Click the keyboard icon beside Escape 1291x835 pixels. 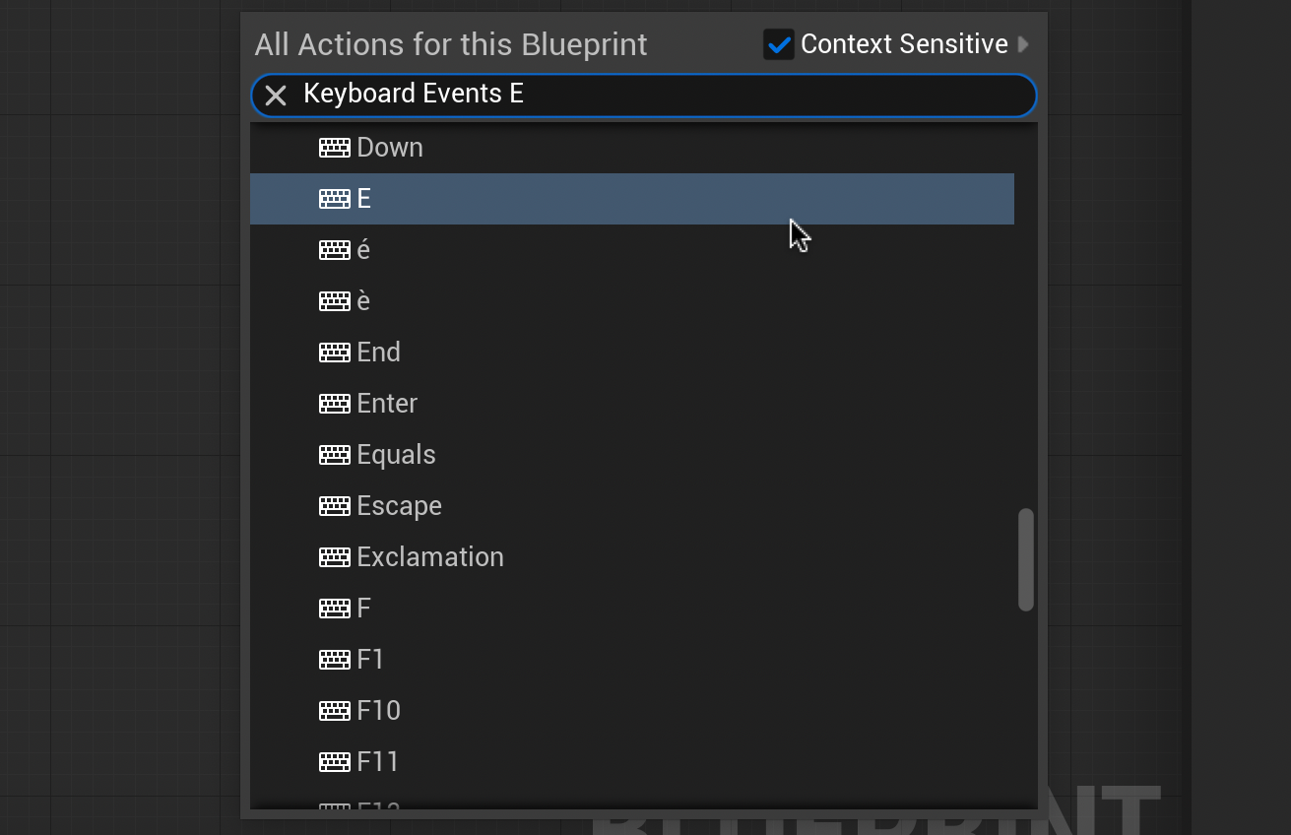click(335, 506)
